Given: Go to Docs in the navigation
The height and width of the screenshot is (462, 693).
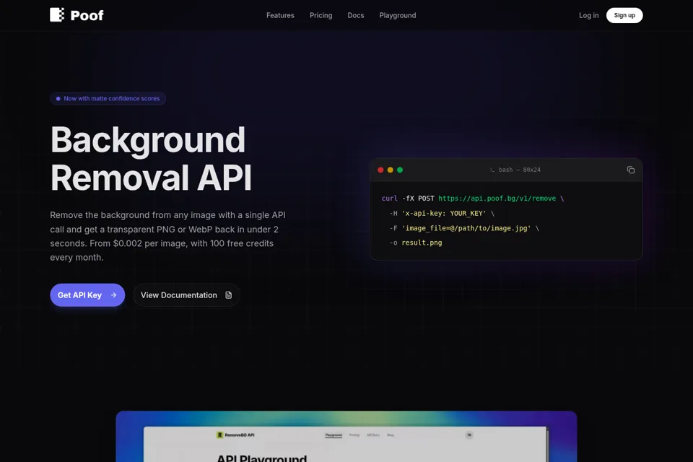Looking at the screenshot, I should click(x=356, y=15).
